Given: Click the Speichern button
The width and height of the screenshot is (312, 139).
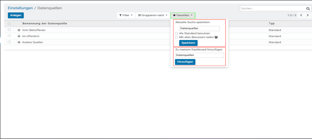Looking at the screenshot, I should [x=188, y=43].
